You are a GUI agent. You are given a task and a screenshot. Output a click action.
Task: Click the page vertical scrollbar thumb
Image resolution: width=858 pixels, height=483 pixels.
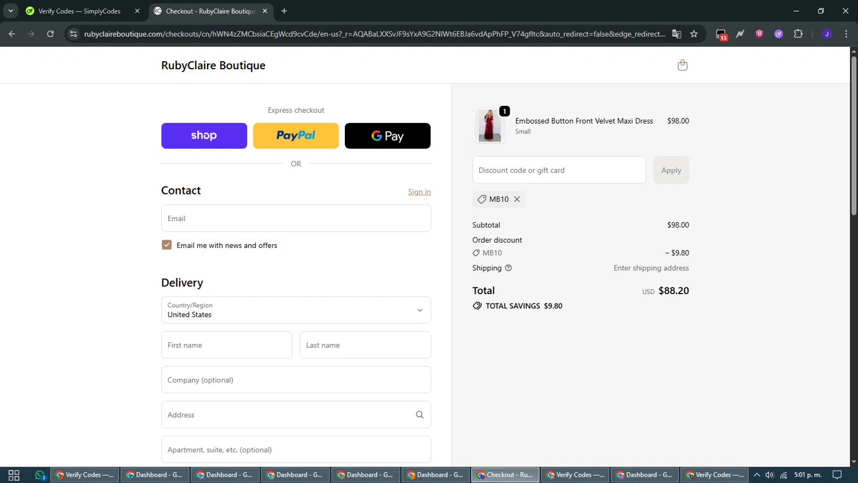[x=853, y=135]
